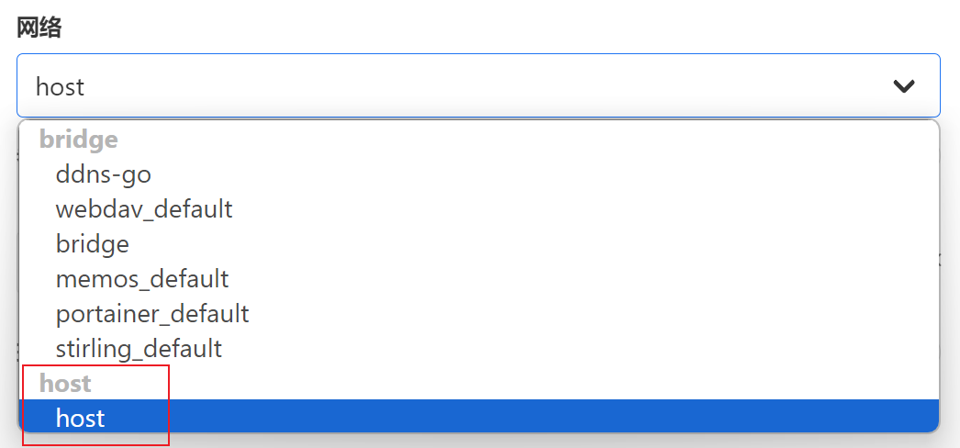Click the selected host text in the combo box
The width and height of the screenshot is (960, 448).
tap(60, 86)
